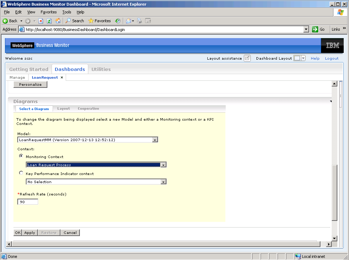
Task: Close the LoanRequest dashboard tab
Action: [x=62, y=77]
